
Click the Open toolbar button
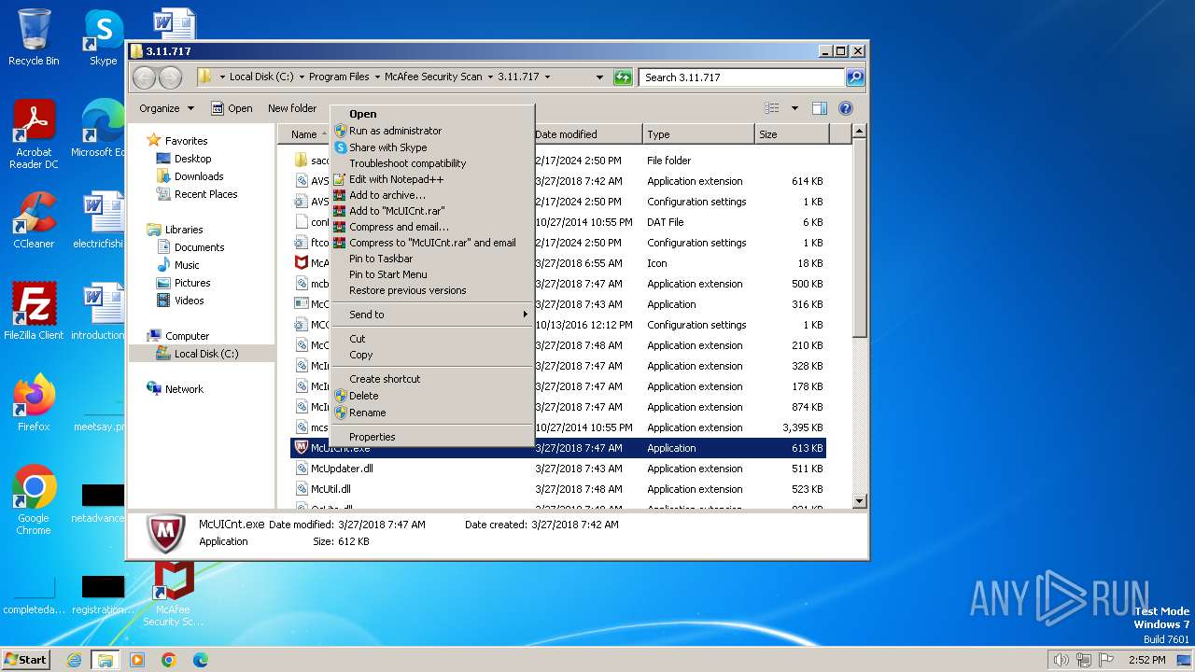pos(232,108)
